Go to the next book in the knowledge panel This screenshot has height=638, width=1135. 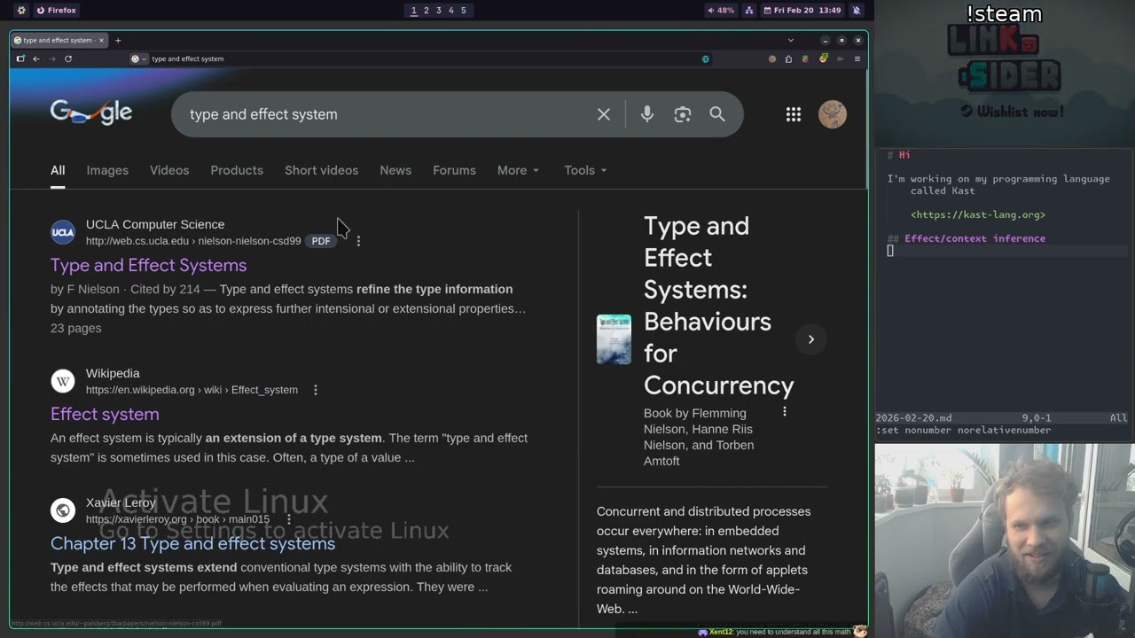pyautogui.click(x=810, y=339)
